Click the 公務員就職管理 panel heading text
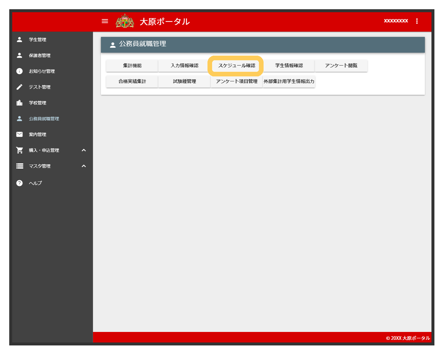This screenshot has height=354, width=443. coord(142,44)
